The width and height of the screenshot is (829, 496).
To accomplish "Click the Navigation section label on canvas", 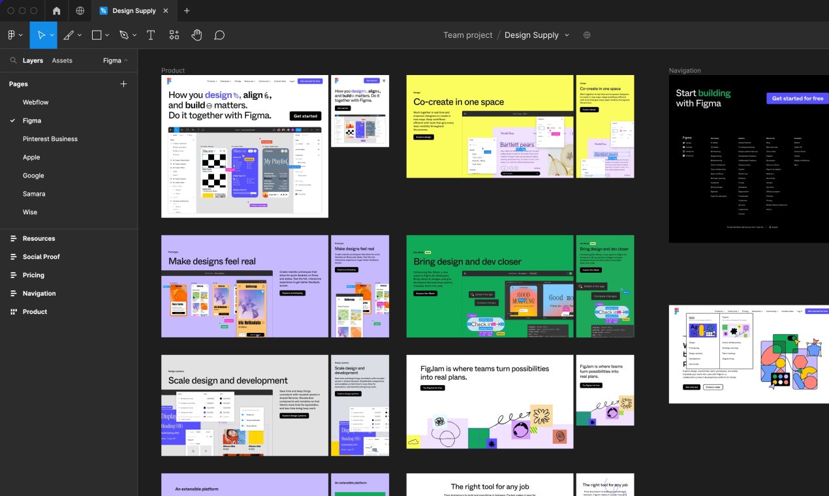I will pyautogui.click(x=685, y=70).
